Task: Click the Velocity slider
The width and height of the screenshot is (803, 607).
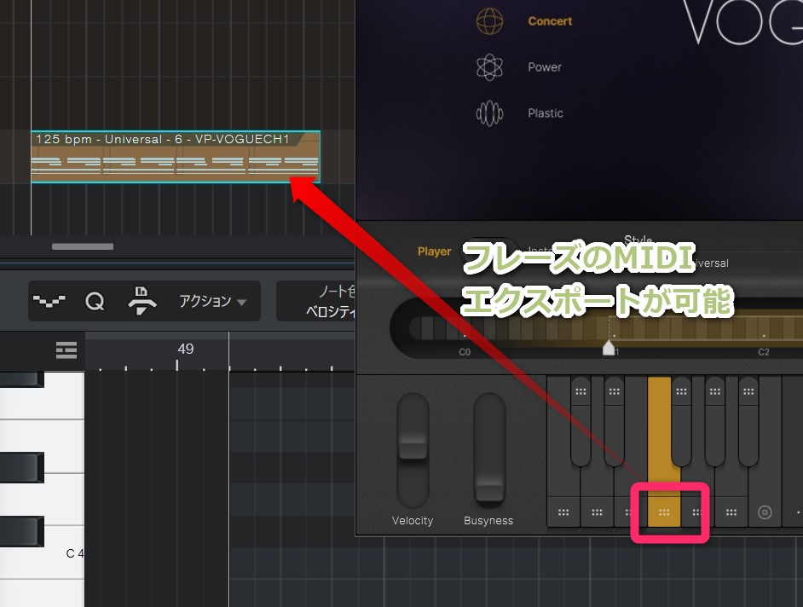Action: coord(413,450)
